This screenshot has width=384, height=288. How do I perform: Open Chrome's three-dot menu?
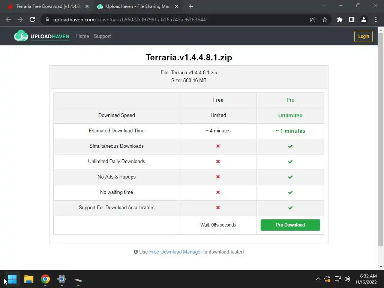[x=376, y=19]
